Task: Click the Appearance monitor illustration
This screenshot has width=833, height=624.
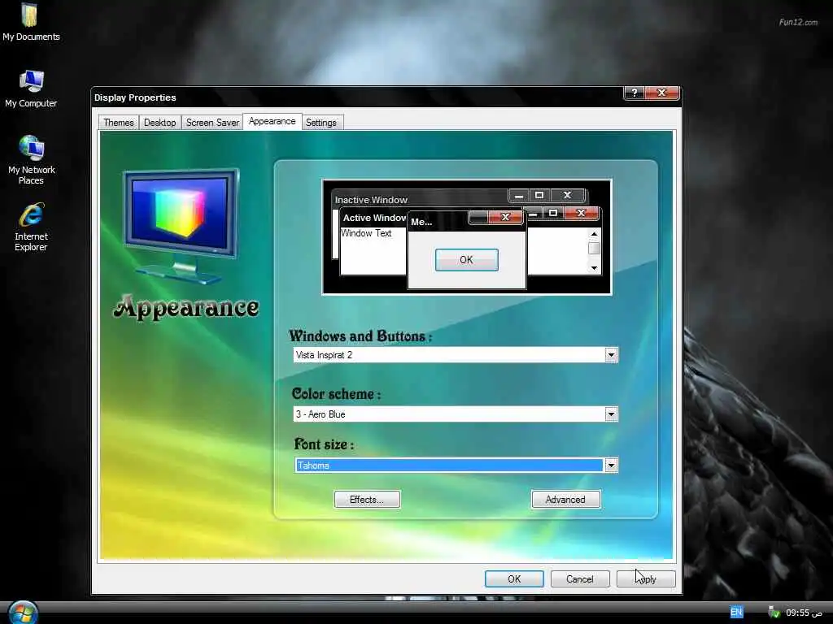Action: pyautogui.click(x=181, y=226)
